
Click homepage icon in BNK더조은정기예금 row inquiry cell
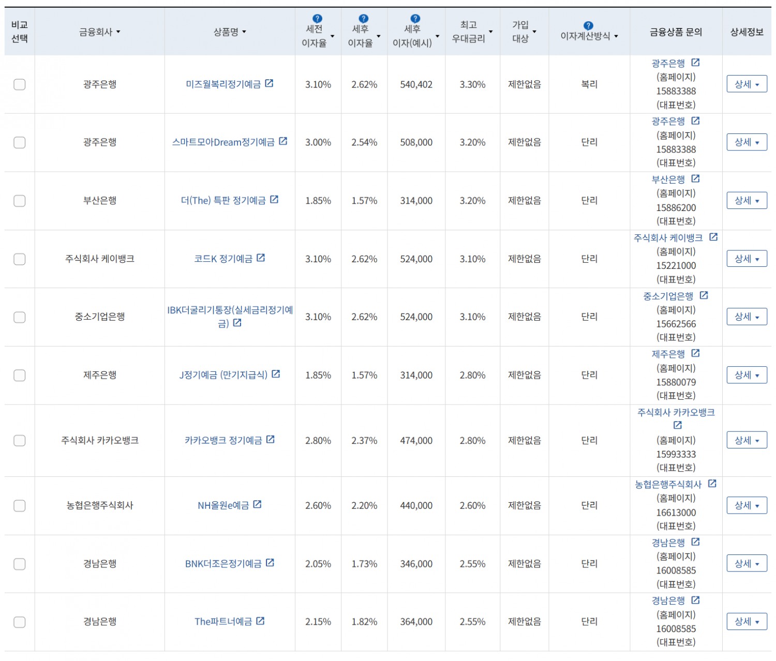[x=695, y=542]
